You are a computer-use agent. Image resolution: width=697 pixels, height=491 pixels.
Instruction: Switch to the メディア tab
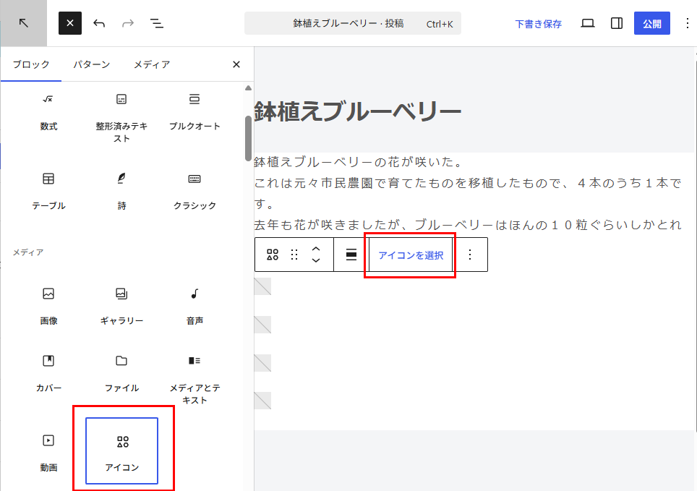[152, 64]
